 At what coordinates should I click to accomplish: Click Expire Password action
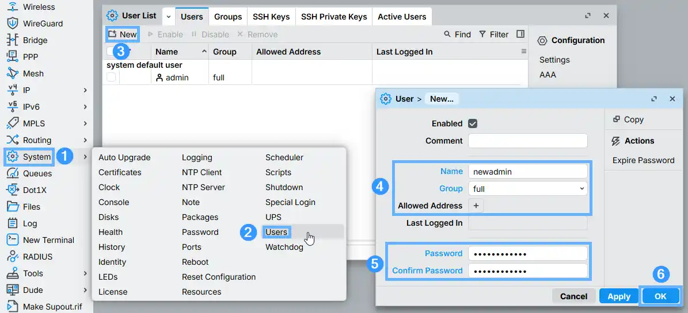[643, 160]
